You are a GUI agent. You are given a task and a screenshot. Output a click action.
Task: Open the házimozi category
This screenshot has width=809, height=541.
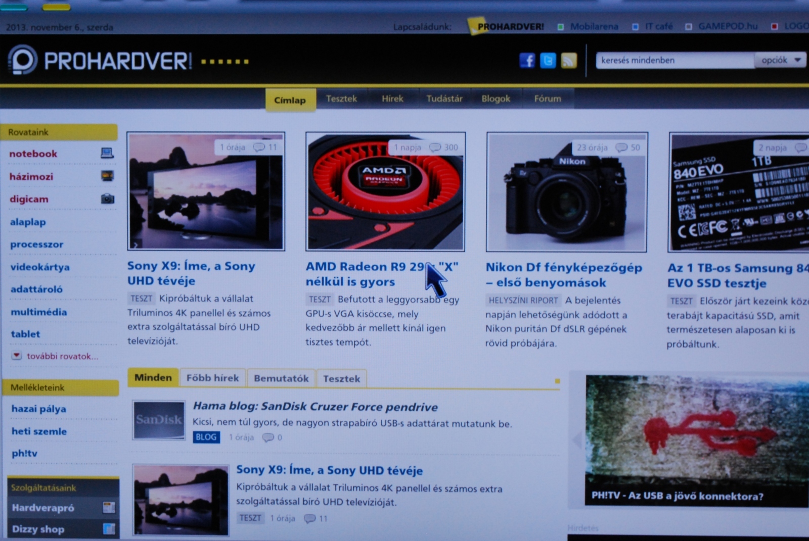[31, 176]
